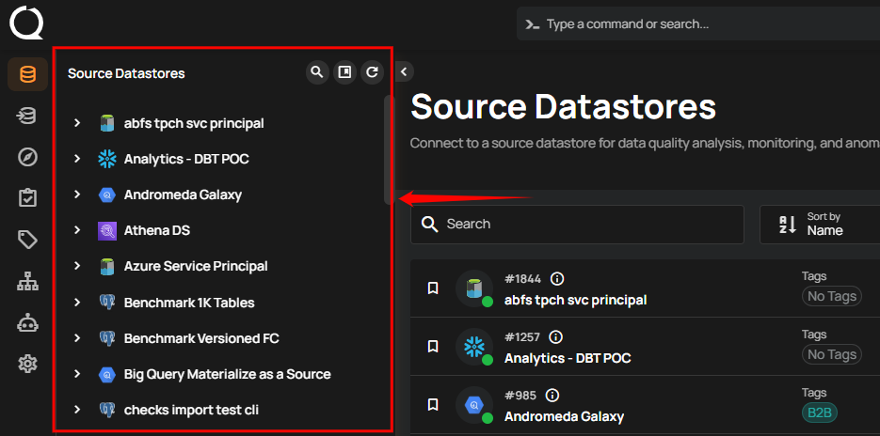Bookmark Andromeda Galaxy datastore card
This screenshot has width=880, height=436.
click(x=433, y=405)
